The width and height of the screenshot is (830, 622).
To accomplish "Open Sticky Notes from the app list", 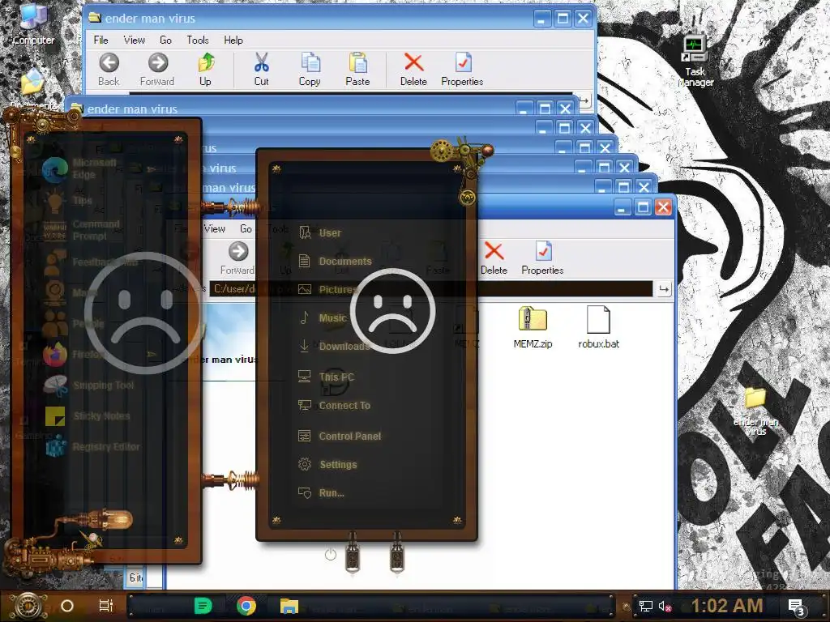I will click(87, 416).
